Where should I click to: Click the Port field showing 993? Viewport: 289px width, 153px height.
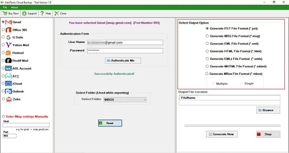click(9, 136)
